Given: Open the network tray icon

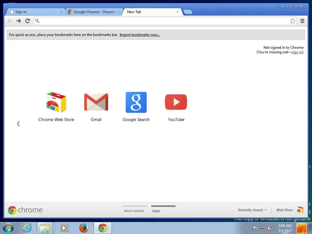Looking at the screenshot, I should tap(262, 228).
